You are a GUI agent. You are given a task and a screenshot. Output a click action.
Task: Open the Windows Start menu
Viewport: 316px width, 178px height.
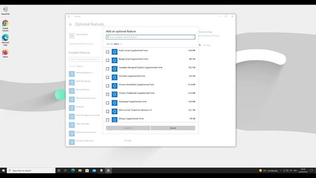point(3,171)
